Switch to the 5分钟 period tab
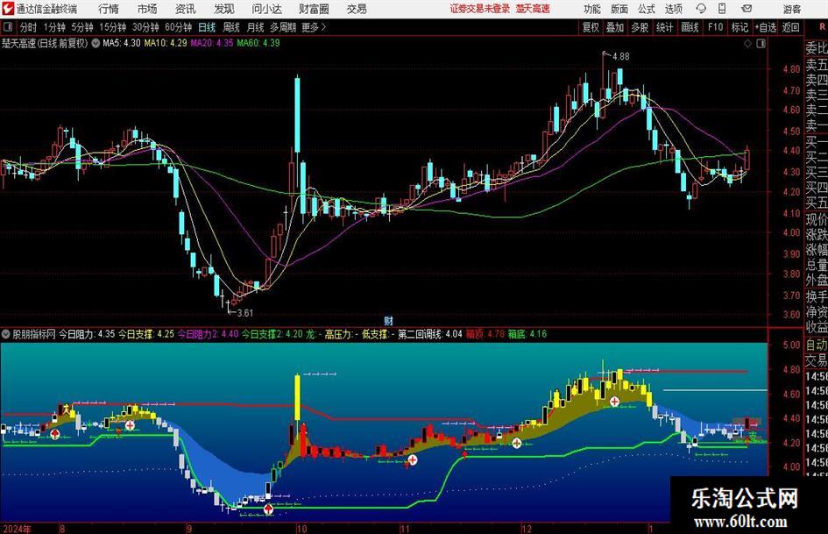Image resolution: width=828 pixels, height=534 pixels. click(81, 27)
